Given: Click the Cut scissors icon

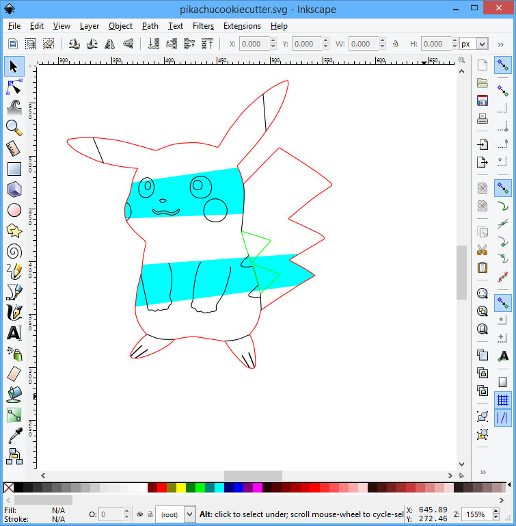Looking at the screenshot, I should pos(482,250).
